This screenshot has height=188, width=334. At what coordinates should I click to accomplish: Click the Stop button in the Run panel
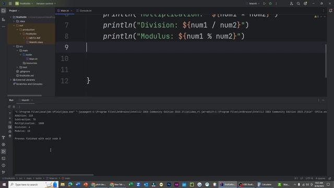tap(14, 107)
